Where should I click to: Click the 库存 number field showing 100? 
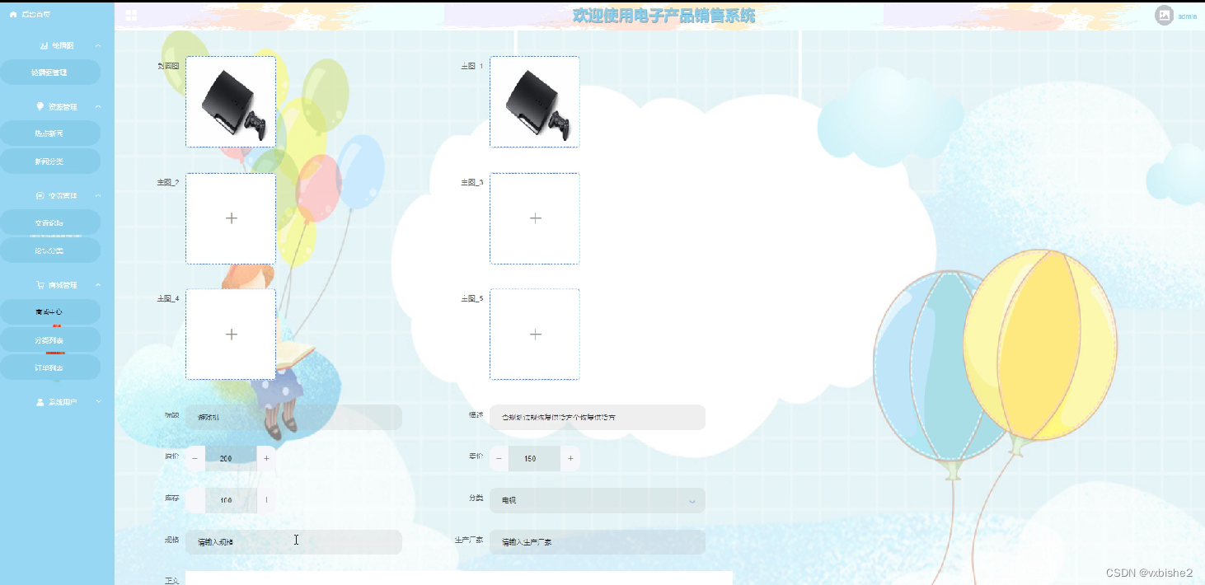[231, 500]
